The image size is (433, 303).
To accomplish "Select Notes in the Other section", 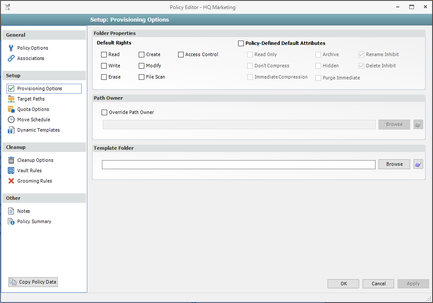I will [23, 211].
